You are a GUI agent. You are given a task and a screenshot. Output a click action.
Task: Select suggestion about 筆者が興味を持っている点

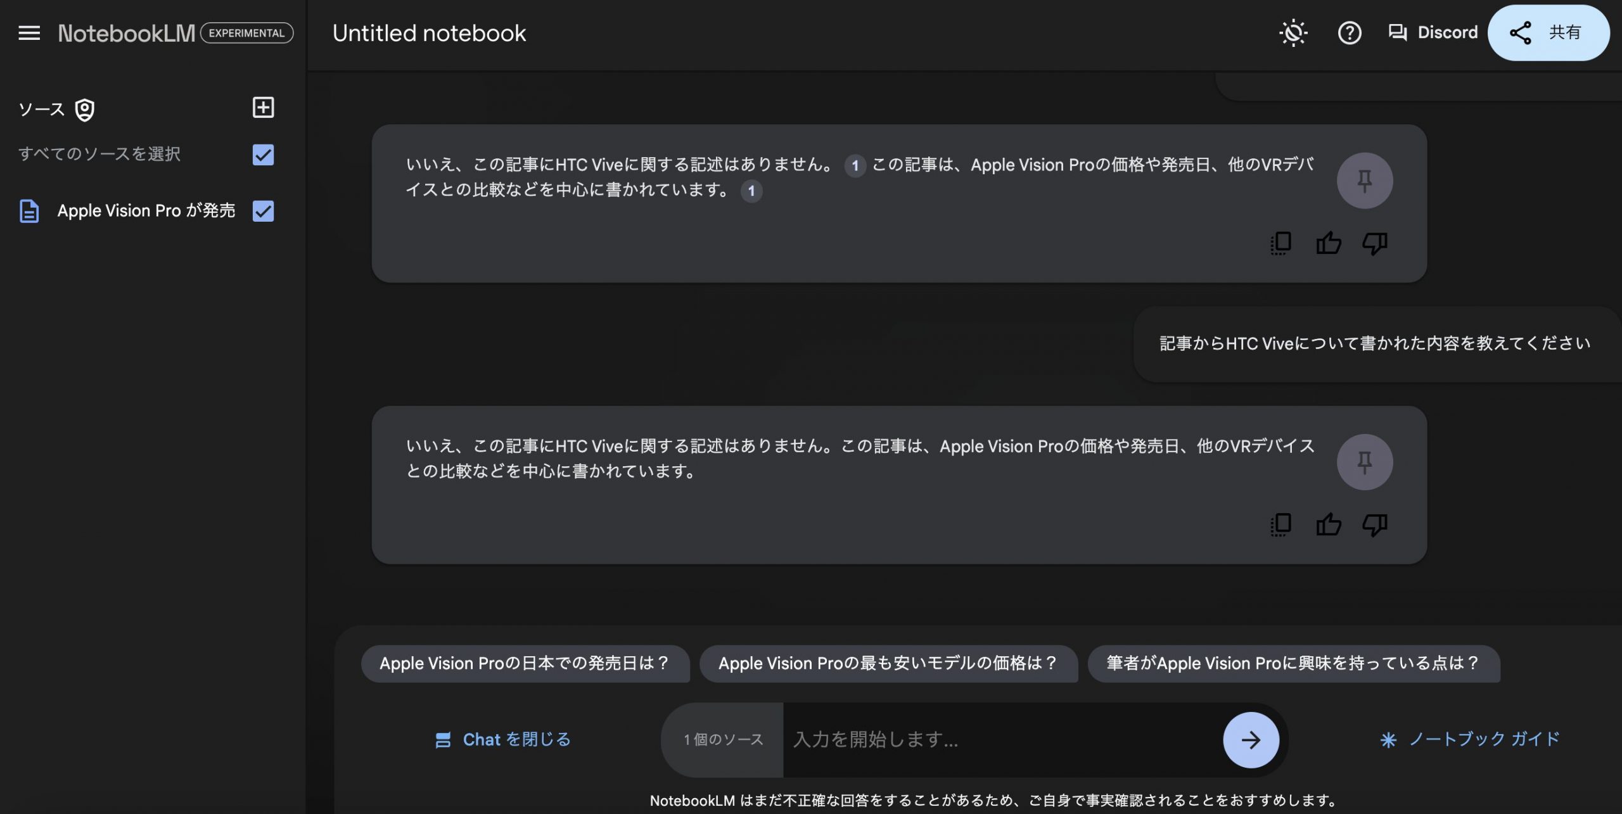pyautogui.click(x=1294, y=663)
